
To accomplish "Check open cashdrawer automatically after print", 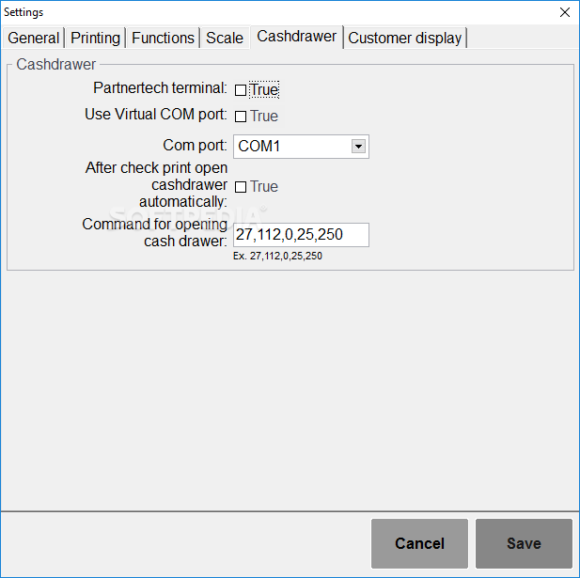I will [x=241, y=187].
